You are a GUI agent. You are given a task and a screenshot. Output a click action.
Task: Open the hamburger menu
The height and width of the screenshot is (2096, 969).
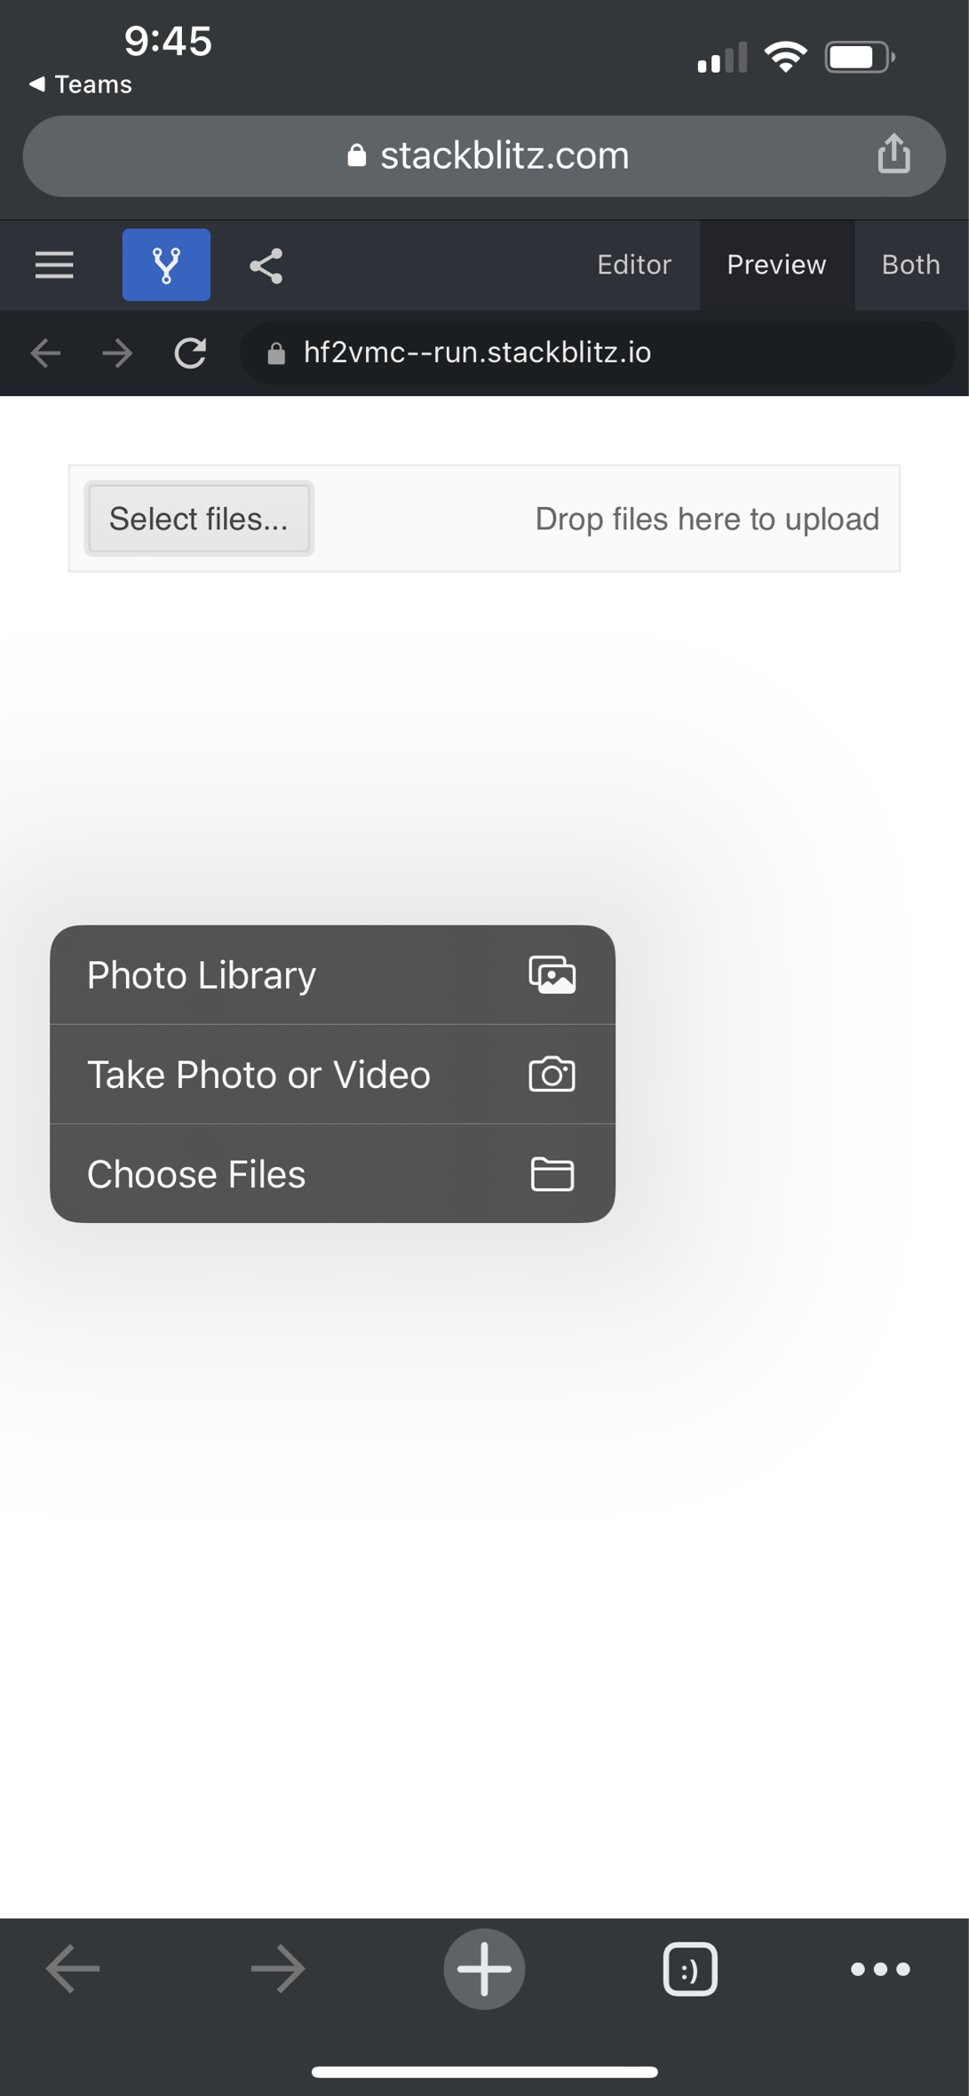(x=53, y=264)
